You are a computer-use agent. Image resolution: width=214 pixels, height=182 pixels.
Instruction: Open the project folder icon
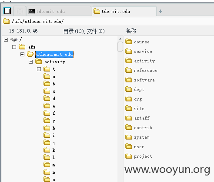129,156
